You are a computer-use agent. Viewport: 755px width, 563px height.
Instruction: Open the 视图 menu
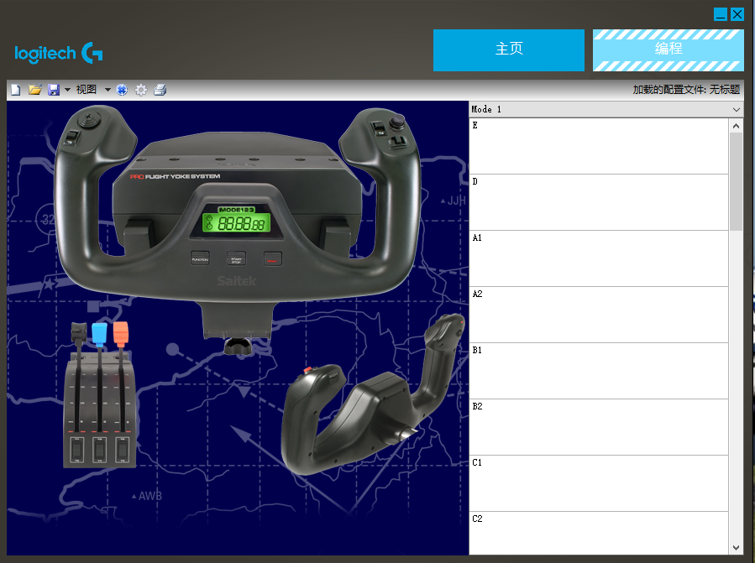coord(87,89)
